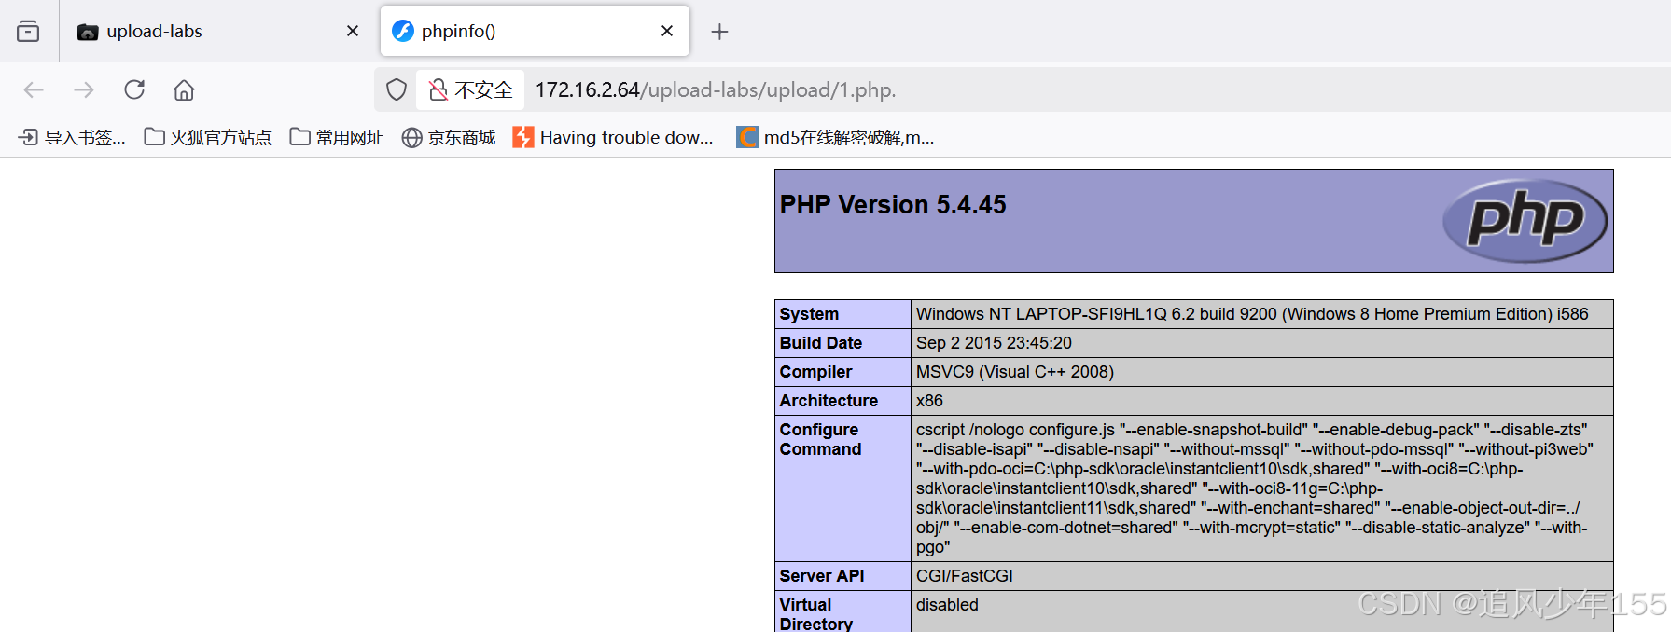Click the PHP logo image
The height and width of the screenshot is (632, 1671).
coord(1525,221)
